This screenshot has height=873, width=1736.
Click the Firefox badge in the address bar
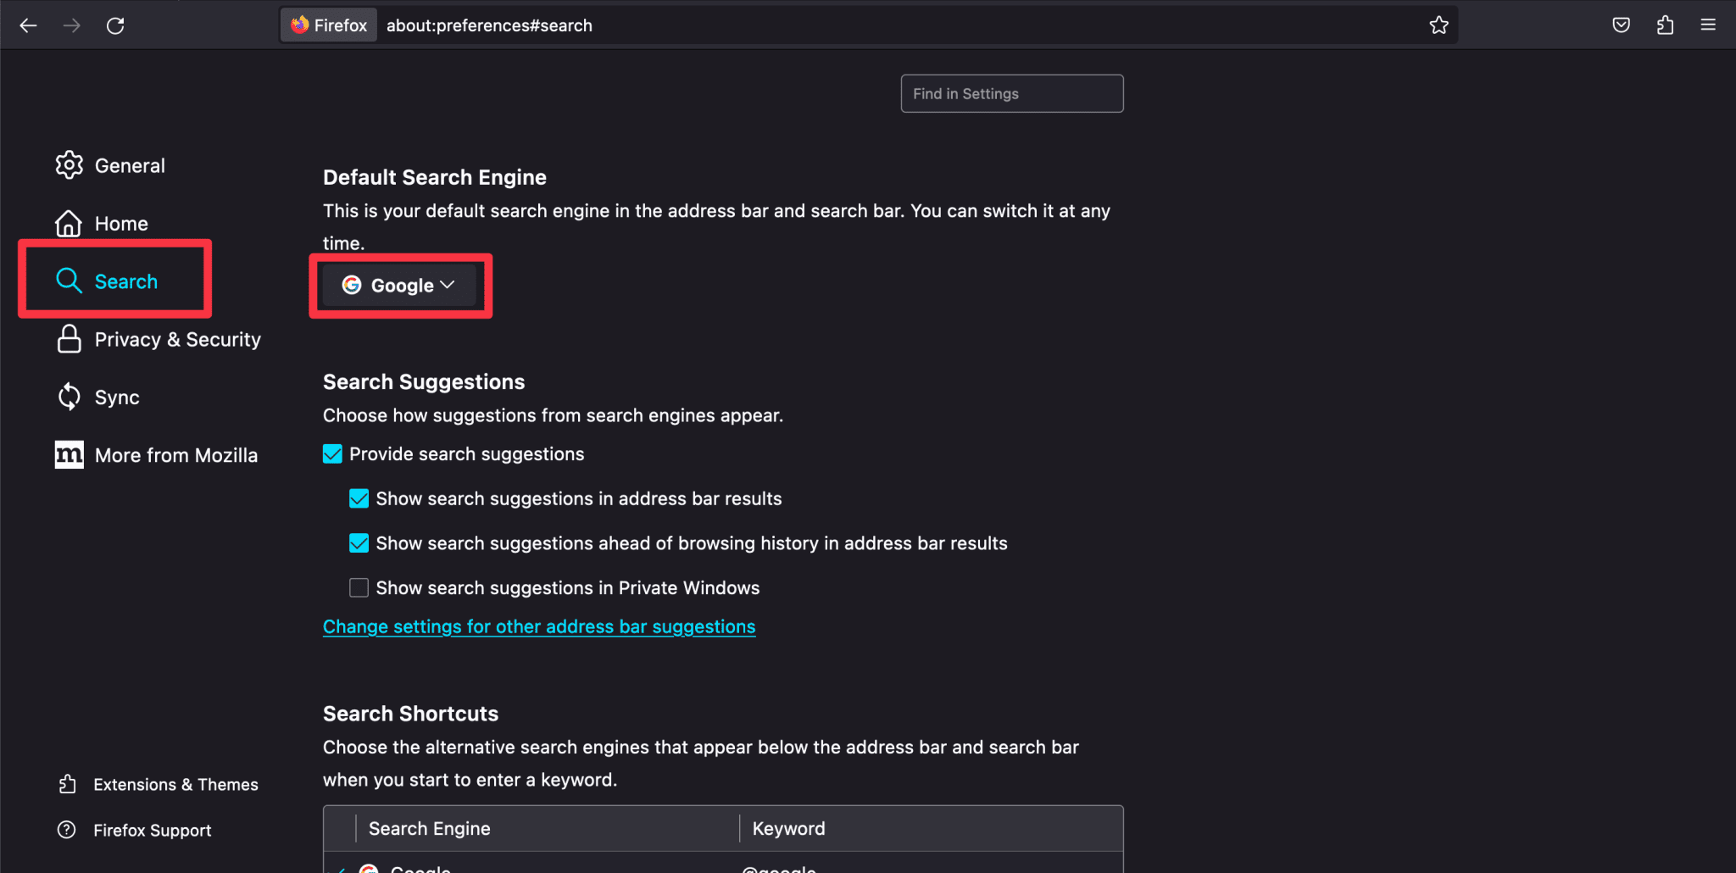pos(328,25)
